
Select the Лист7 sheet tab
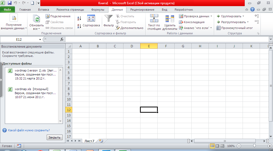(x=89, y=141)
